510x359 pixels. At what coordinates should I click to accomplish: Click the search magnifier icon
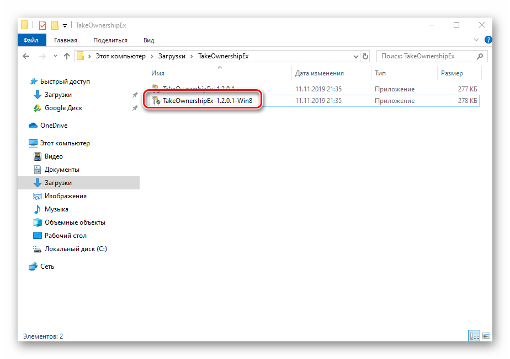[x=480, y=56]
